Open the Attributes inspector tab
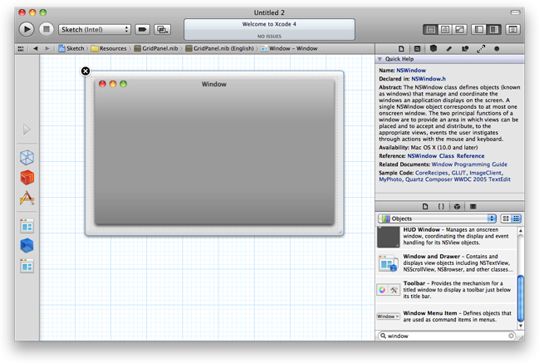Viewport: 539px width, 363px height. (x=449, y=49)
